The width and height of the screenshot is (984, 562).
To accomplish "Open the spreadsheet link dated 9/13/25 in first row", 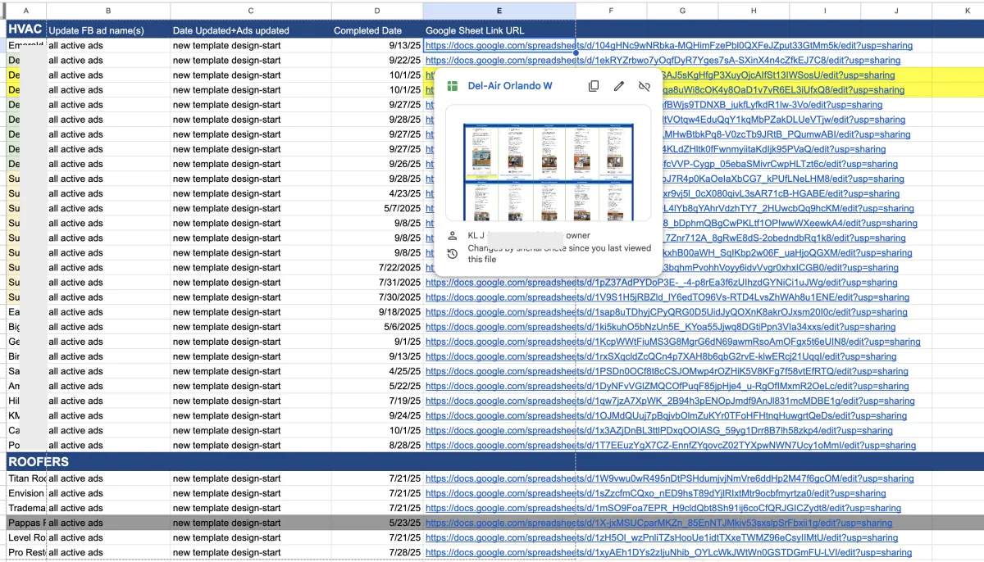I will click(x=668, y=46).
